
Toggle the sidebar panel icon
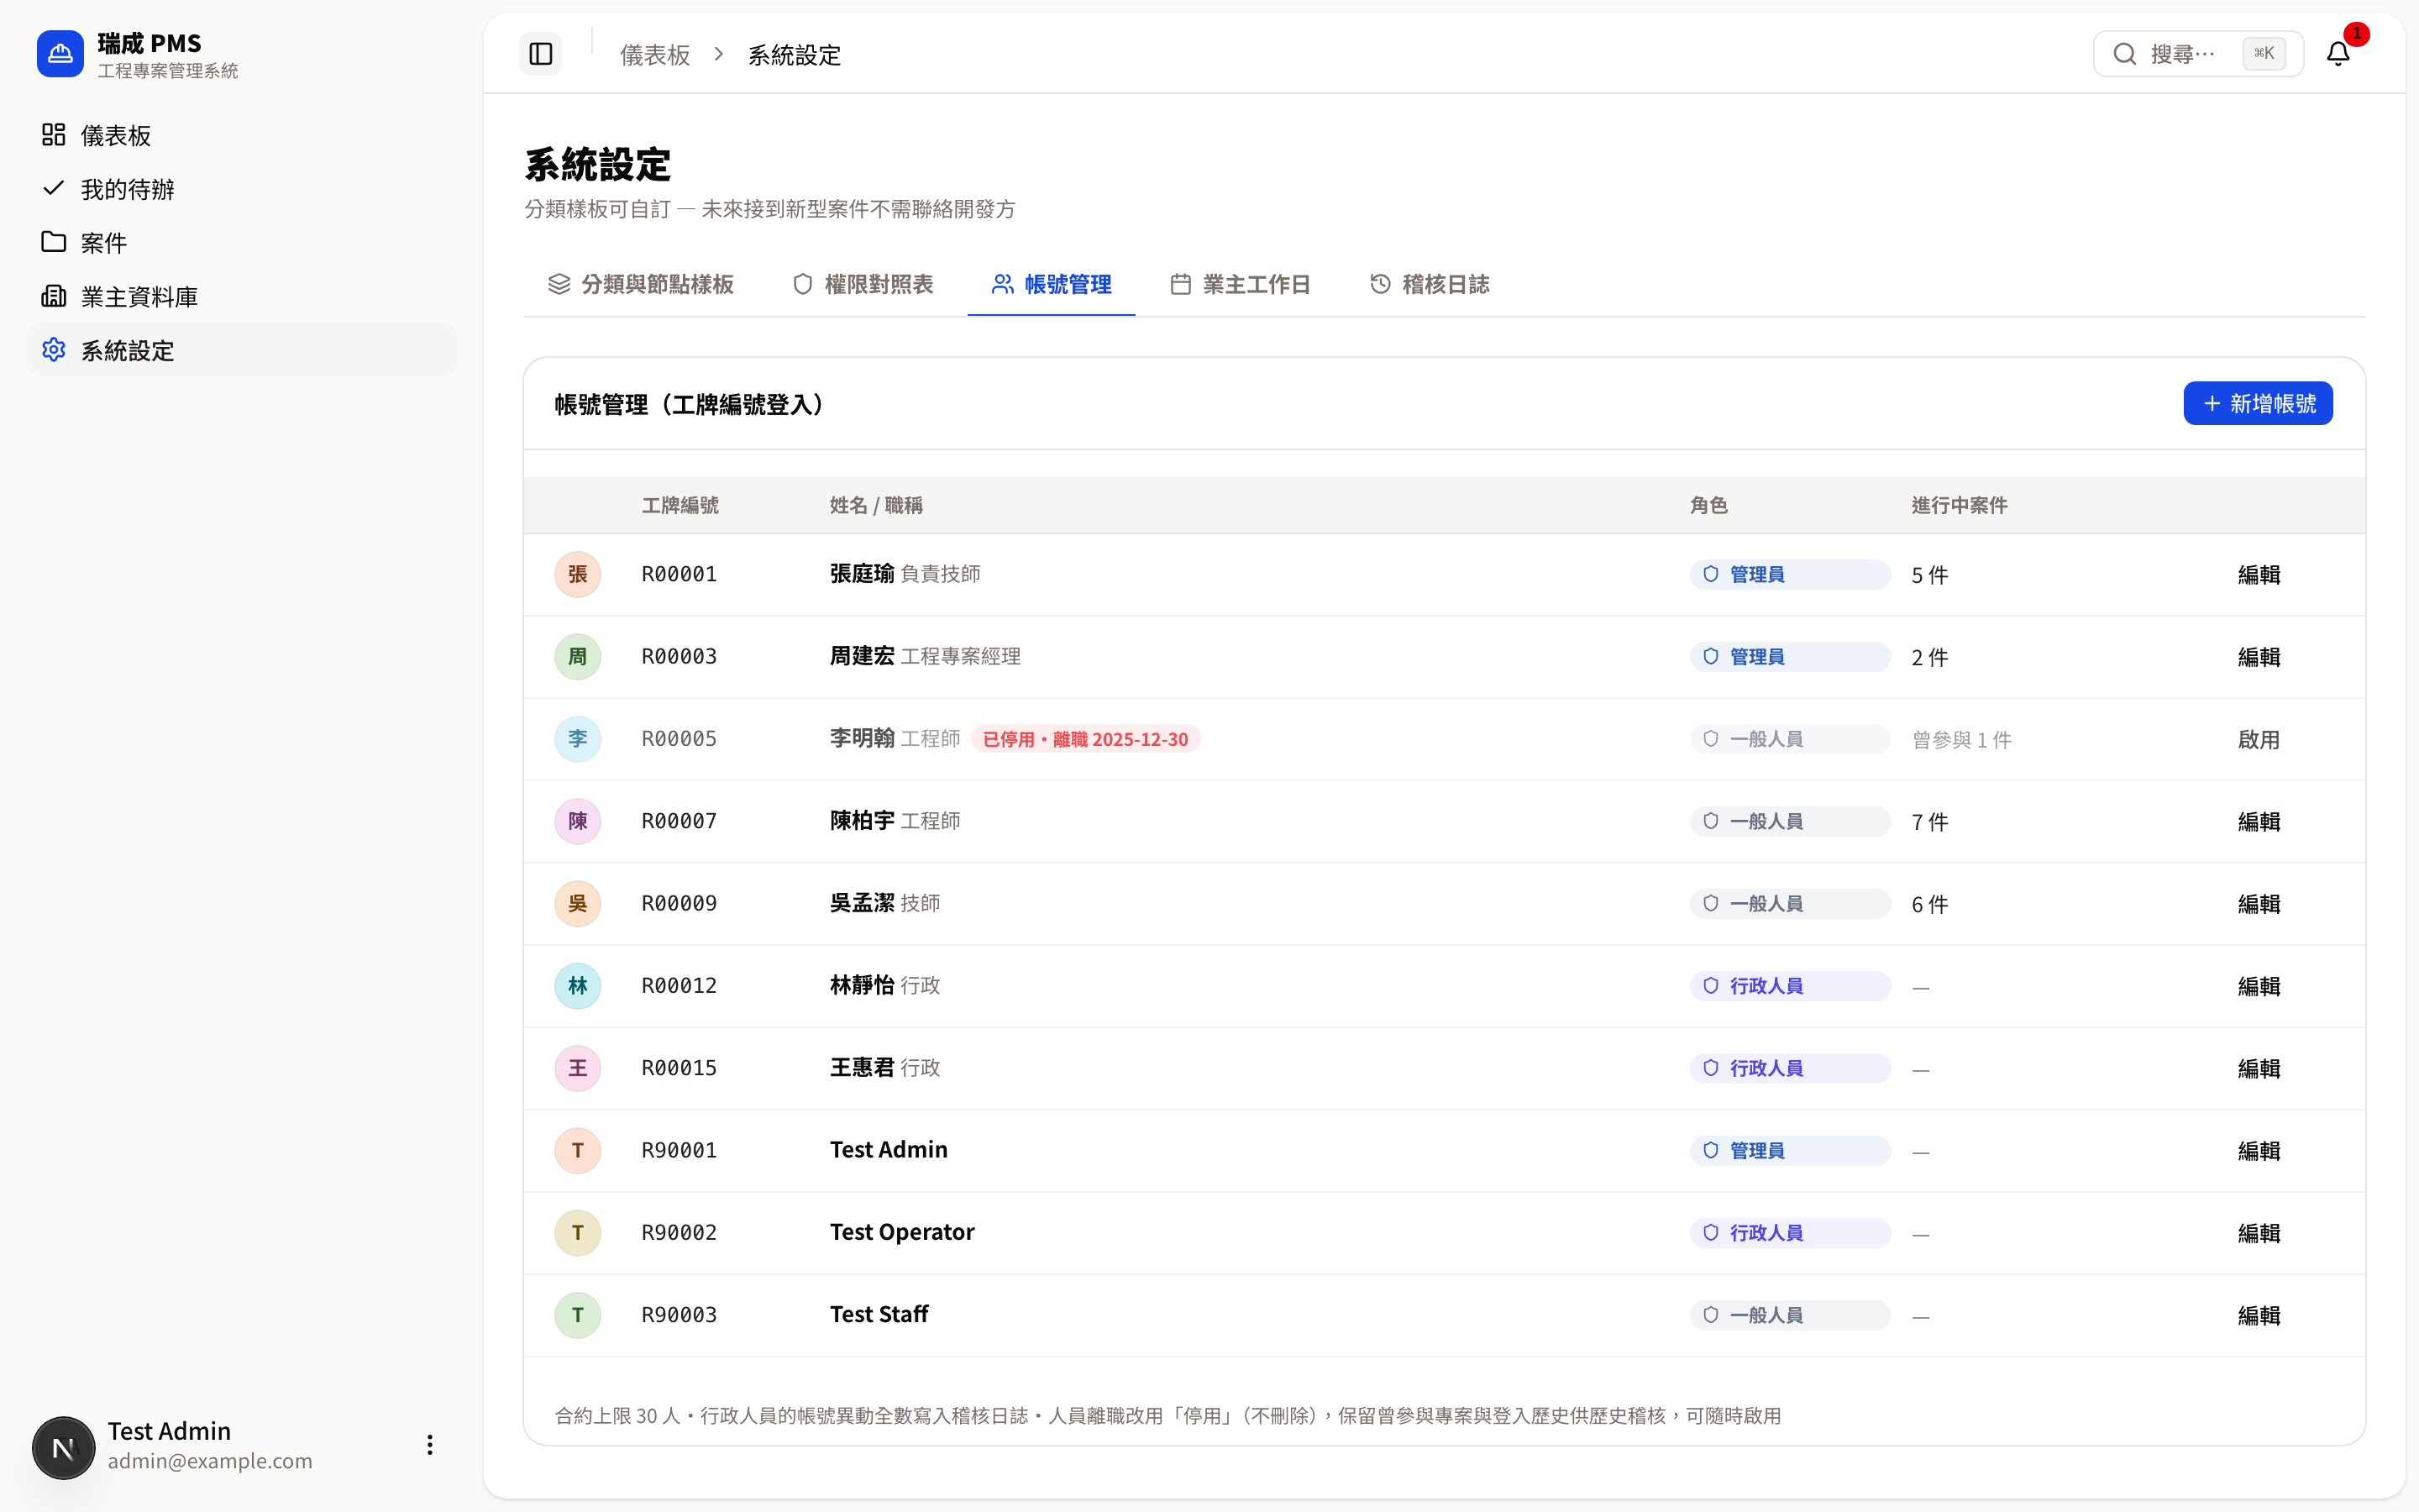click(541, 54)
